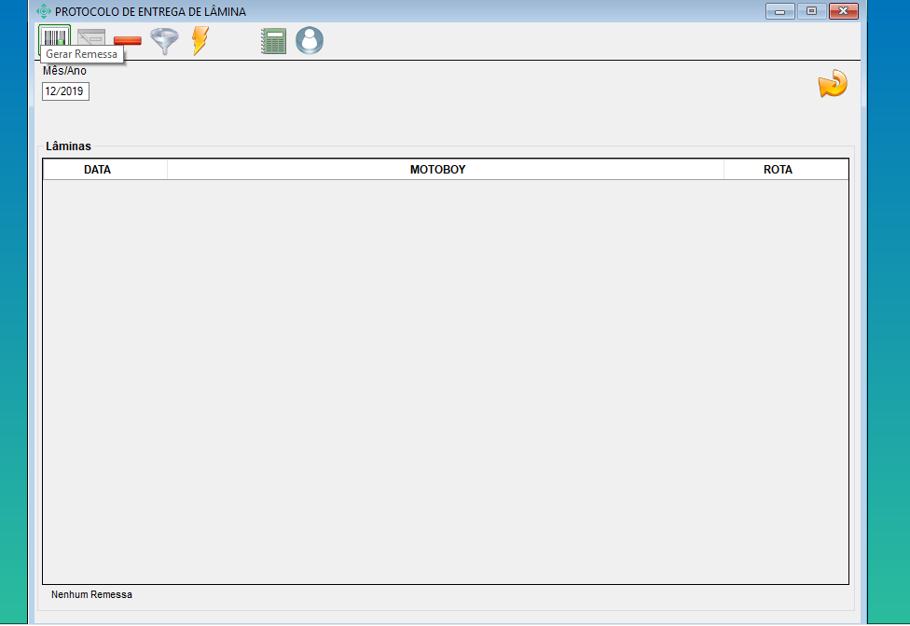Image resolution: width=910 pixels, height=626 pixels.
Task: Maximize the Protocolo de Entrega window
Action: [811, 11]
